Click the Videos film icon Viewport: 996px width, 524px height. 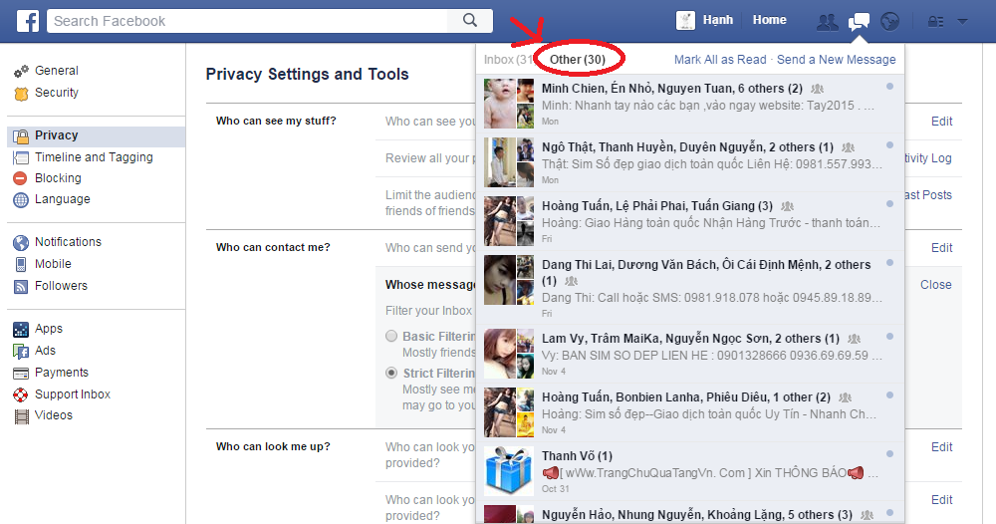pos(22,416)
